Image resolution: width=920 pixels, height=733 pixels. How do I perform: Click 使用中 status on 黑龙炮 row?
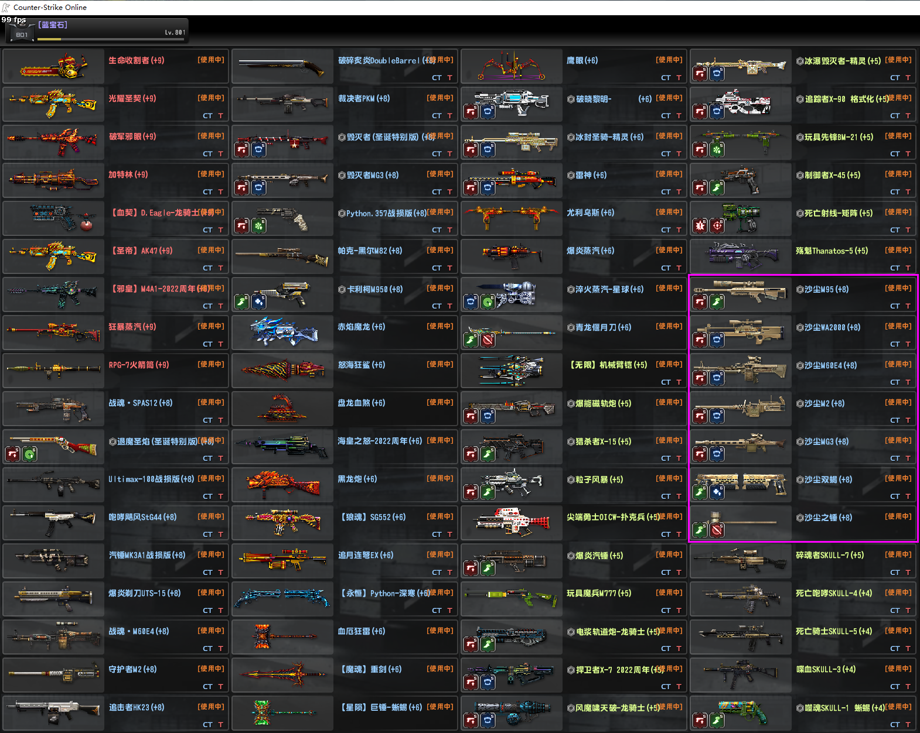pos(440,478)
